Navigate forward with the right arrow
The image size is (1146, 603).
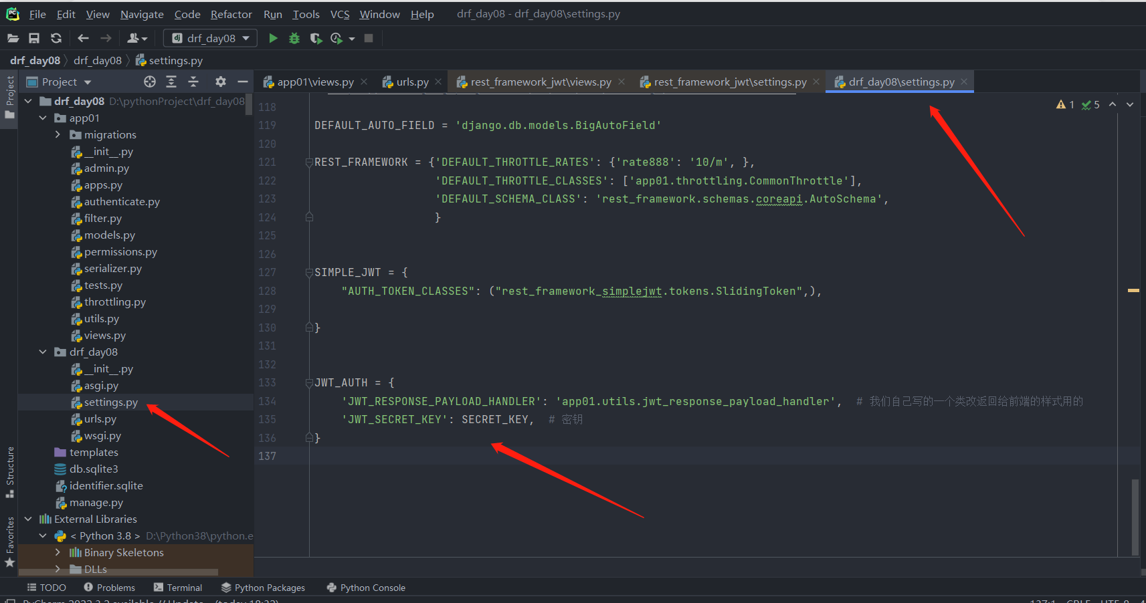[x=106, y=38]
